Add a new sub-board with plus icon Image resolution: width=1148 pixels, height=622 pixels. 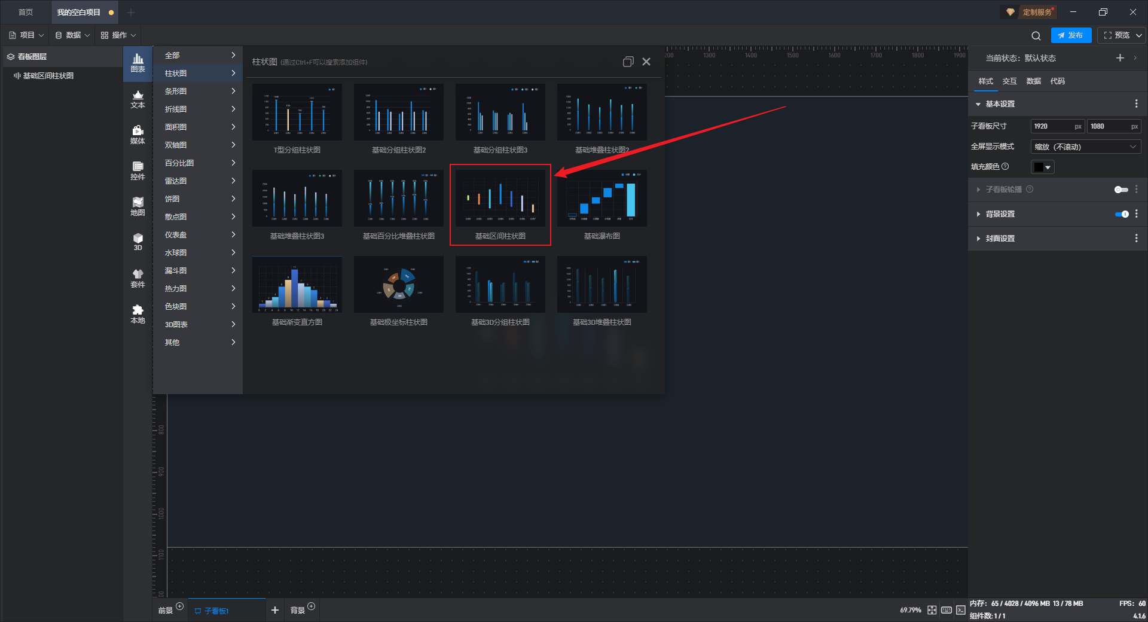[x=274, y=610]
